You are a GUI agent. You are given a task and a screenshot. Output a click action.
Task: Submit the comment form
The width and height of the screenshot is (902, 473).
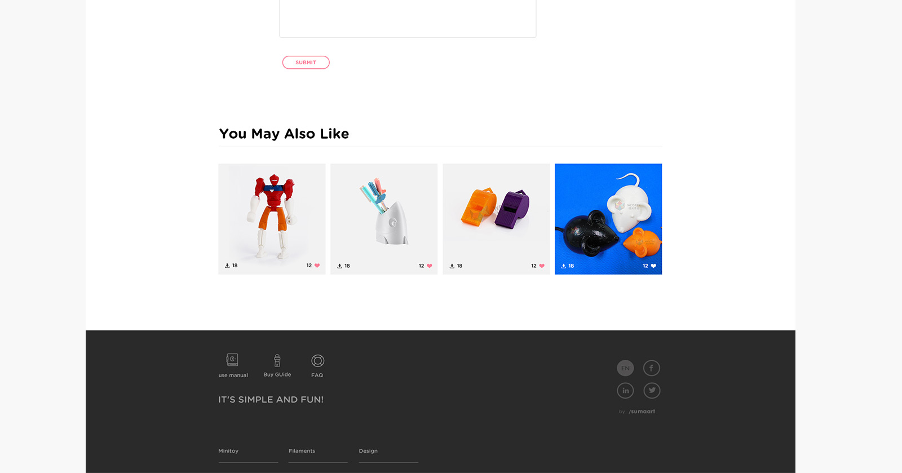pyautogui.click(x=306, y=63)
